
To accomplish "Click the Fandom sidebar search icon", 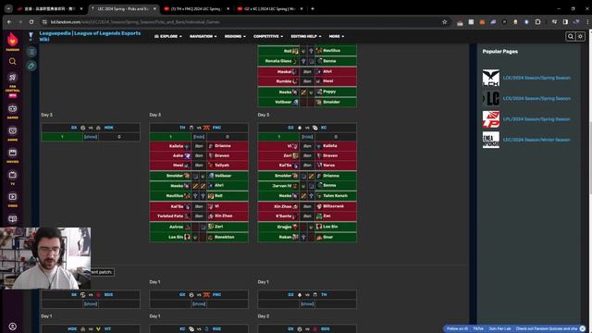I will tap(12, 61).
